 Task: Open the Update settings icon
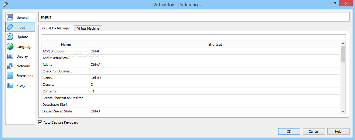pos(10,37)
